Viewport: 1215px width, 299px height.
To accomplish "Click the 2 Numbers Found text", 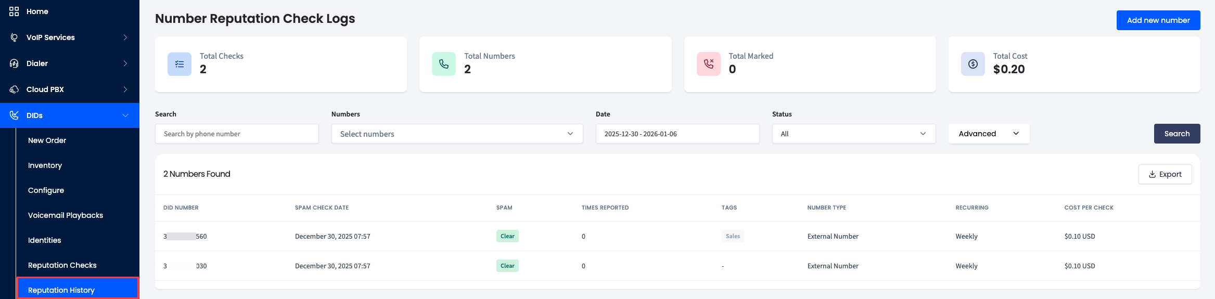I will [x=197, y=174].
